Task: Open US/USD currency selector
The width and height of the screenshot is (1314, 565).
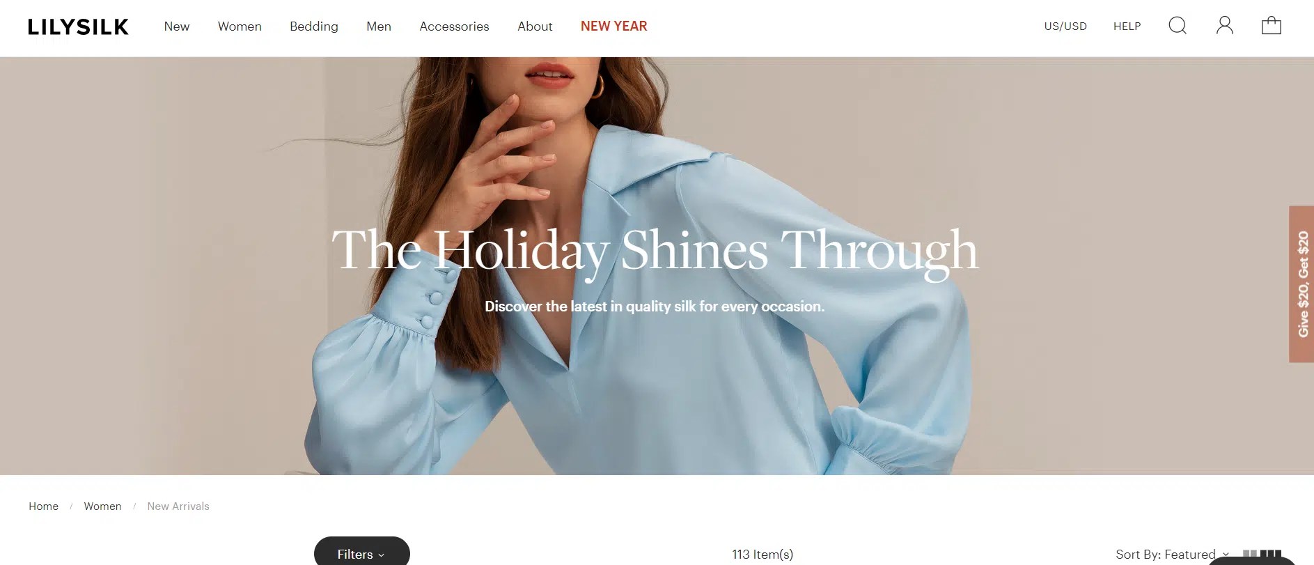Action: coord(1065,26)
